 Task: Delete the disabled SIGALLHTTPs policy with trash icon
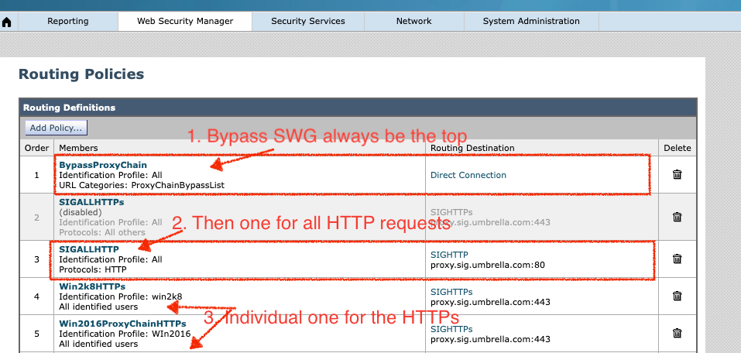point(678,217)
